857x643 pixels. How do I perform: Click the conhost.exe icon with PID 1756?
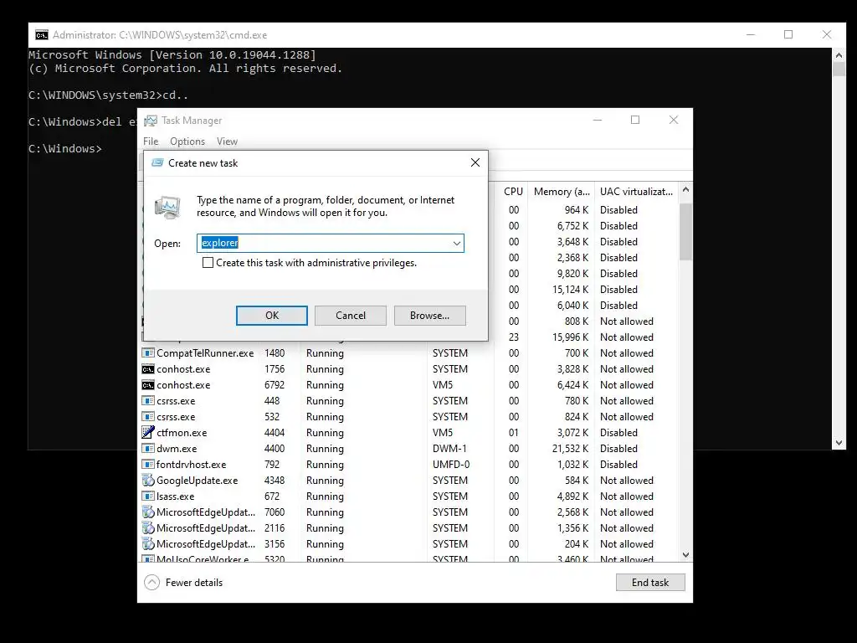coord(147,369)
